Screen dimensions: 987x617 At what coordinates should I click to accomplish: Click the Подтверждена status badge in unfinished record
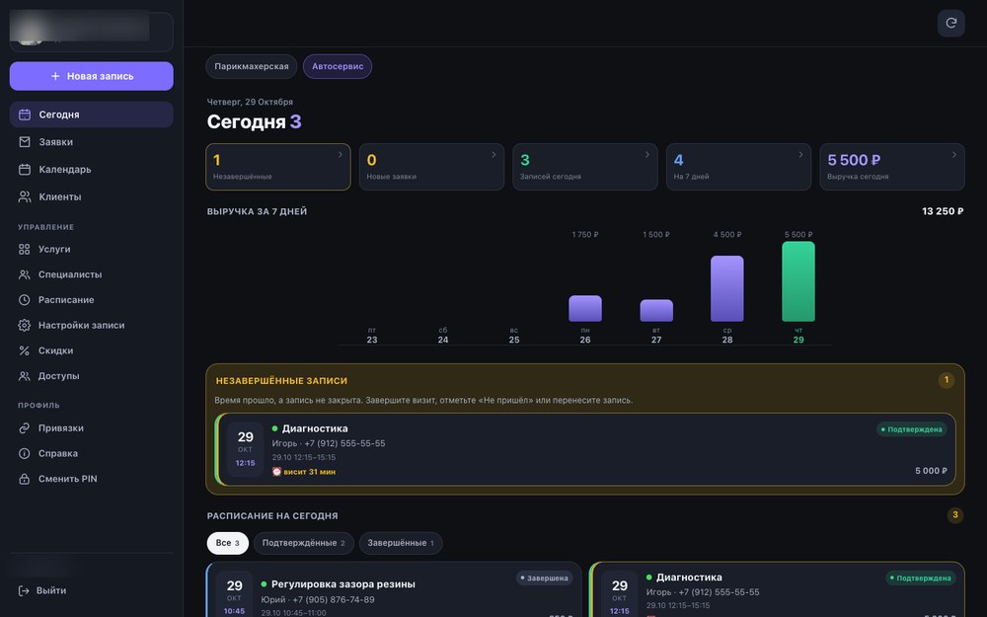[x=911, y=429]
